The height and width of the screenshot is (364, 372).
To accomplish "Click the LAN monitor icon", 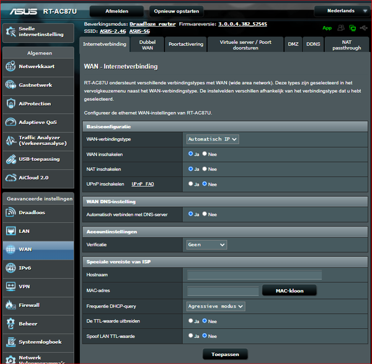I will [11, 231].
